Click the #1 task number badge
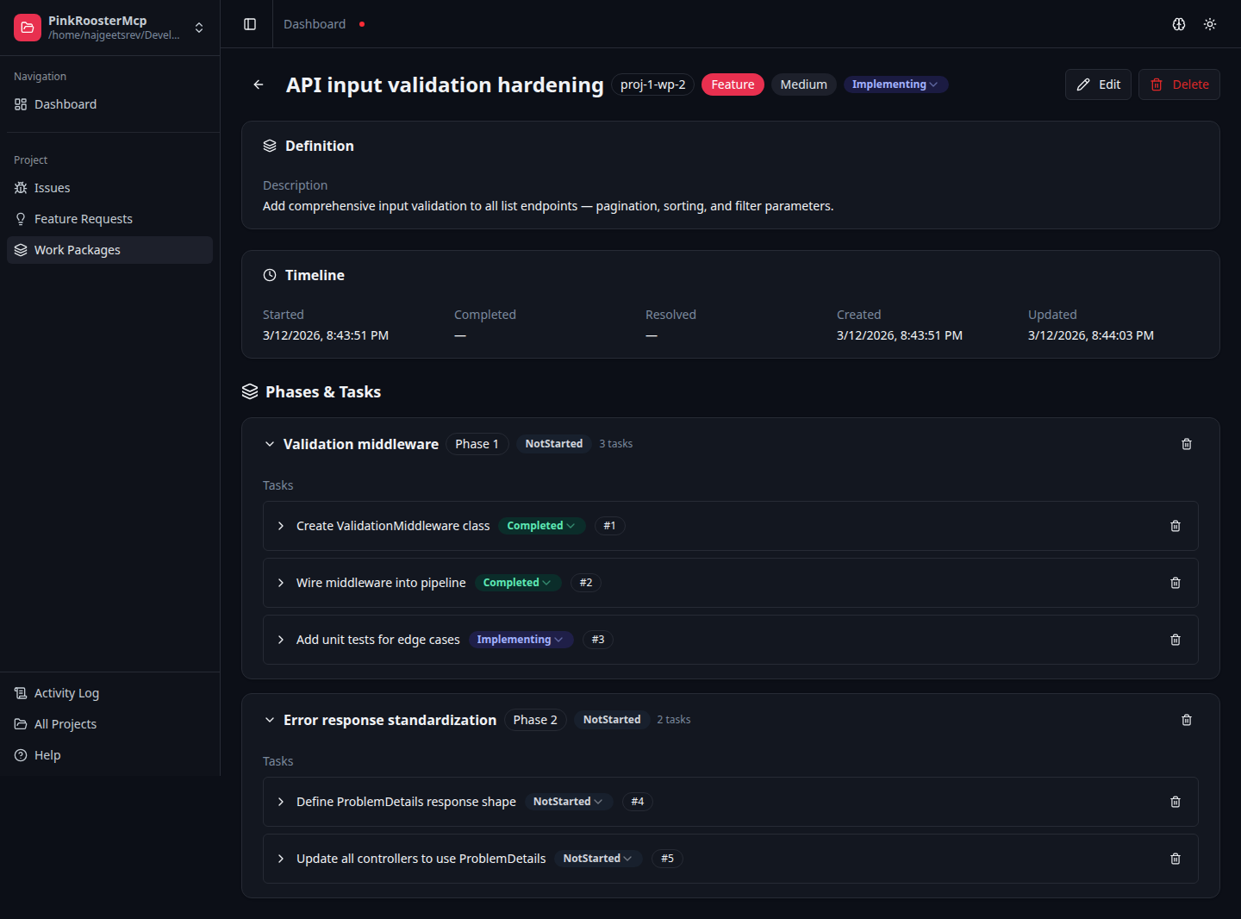 point(609,526)
